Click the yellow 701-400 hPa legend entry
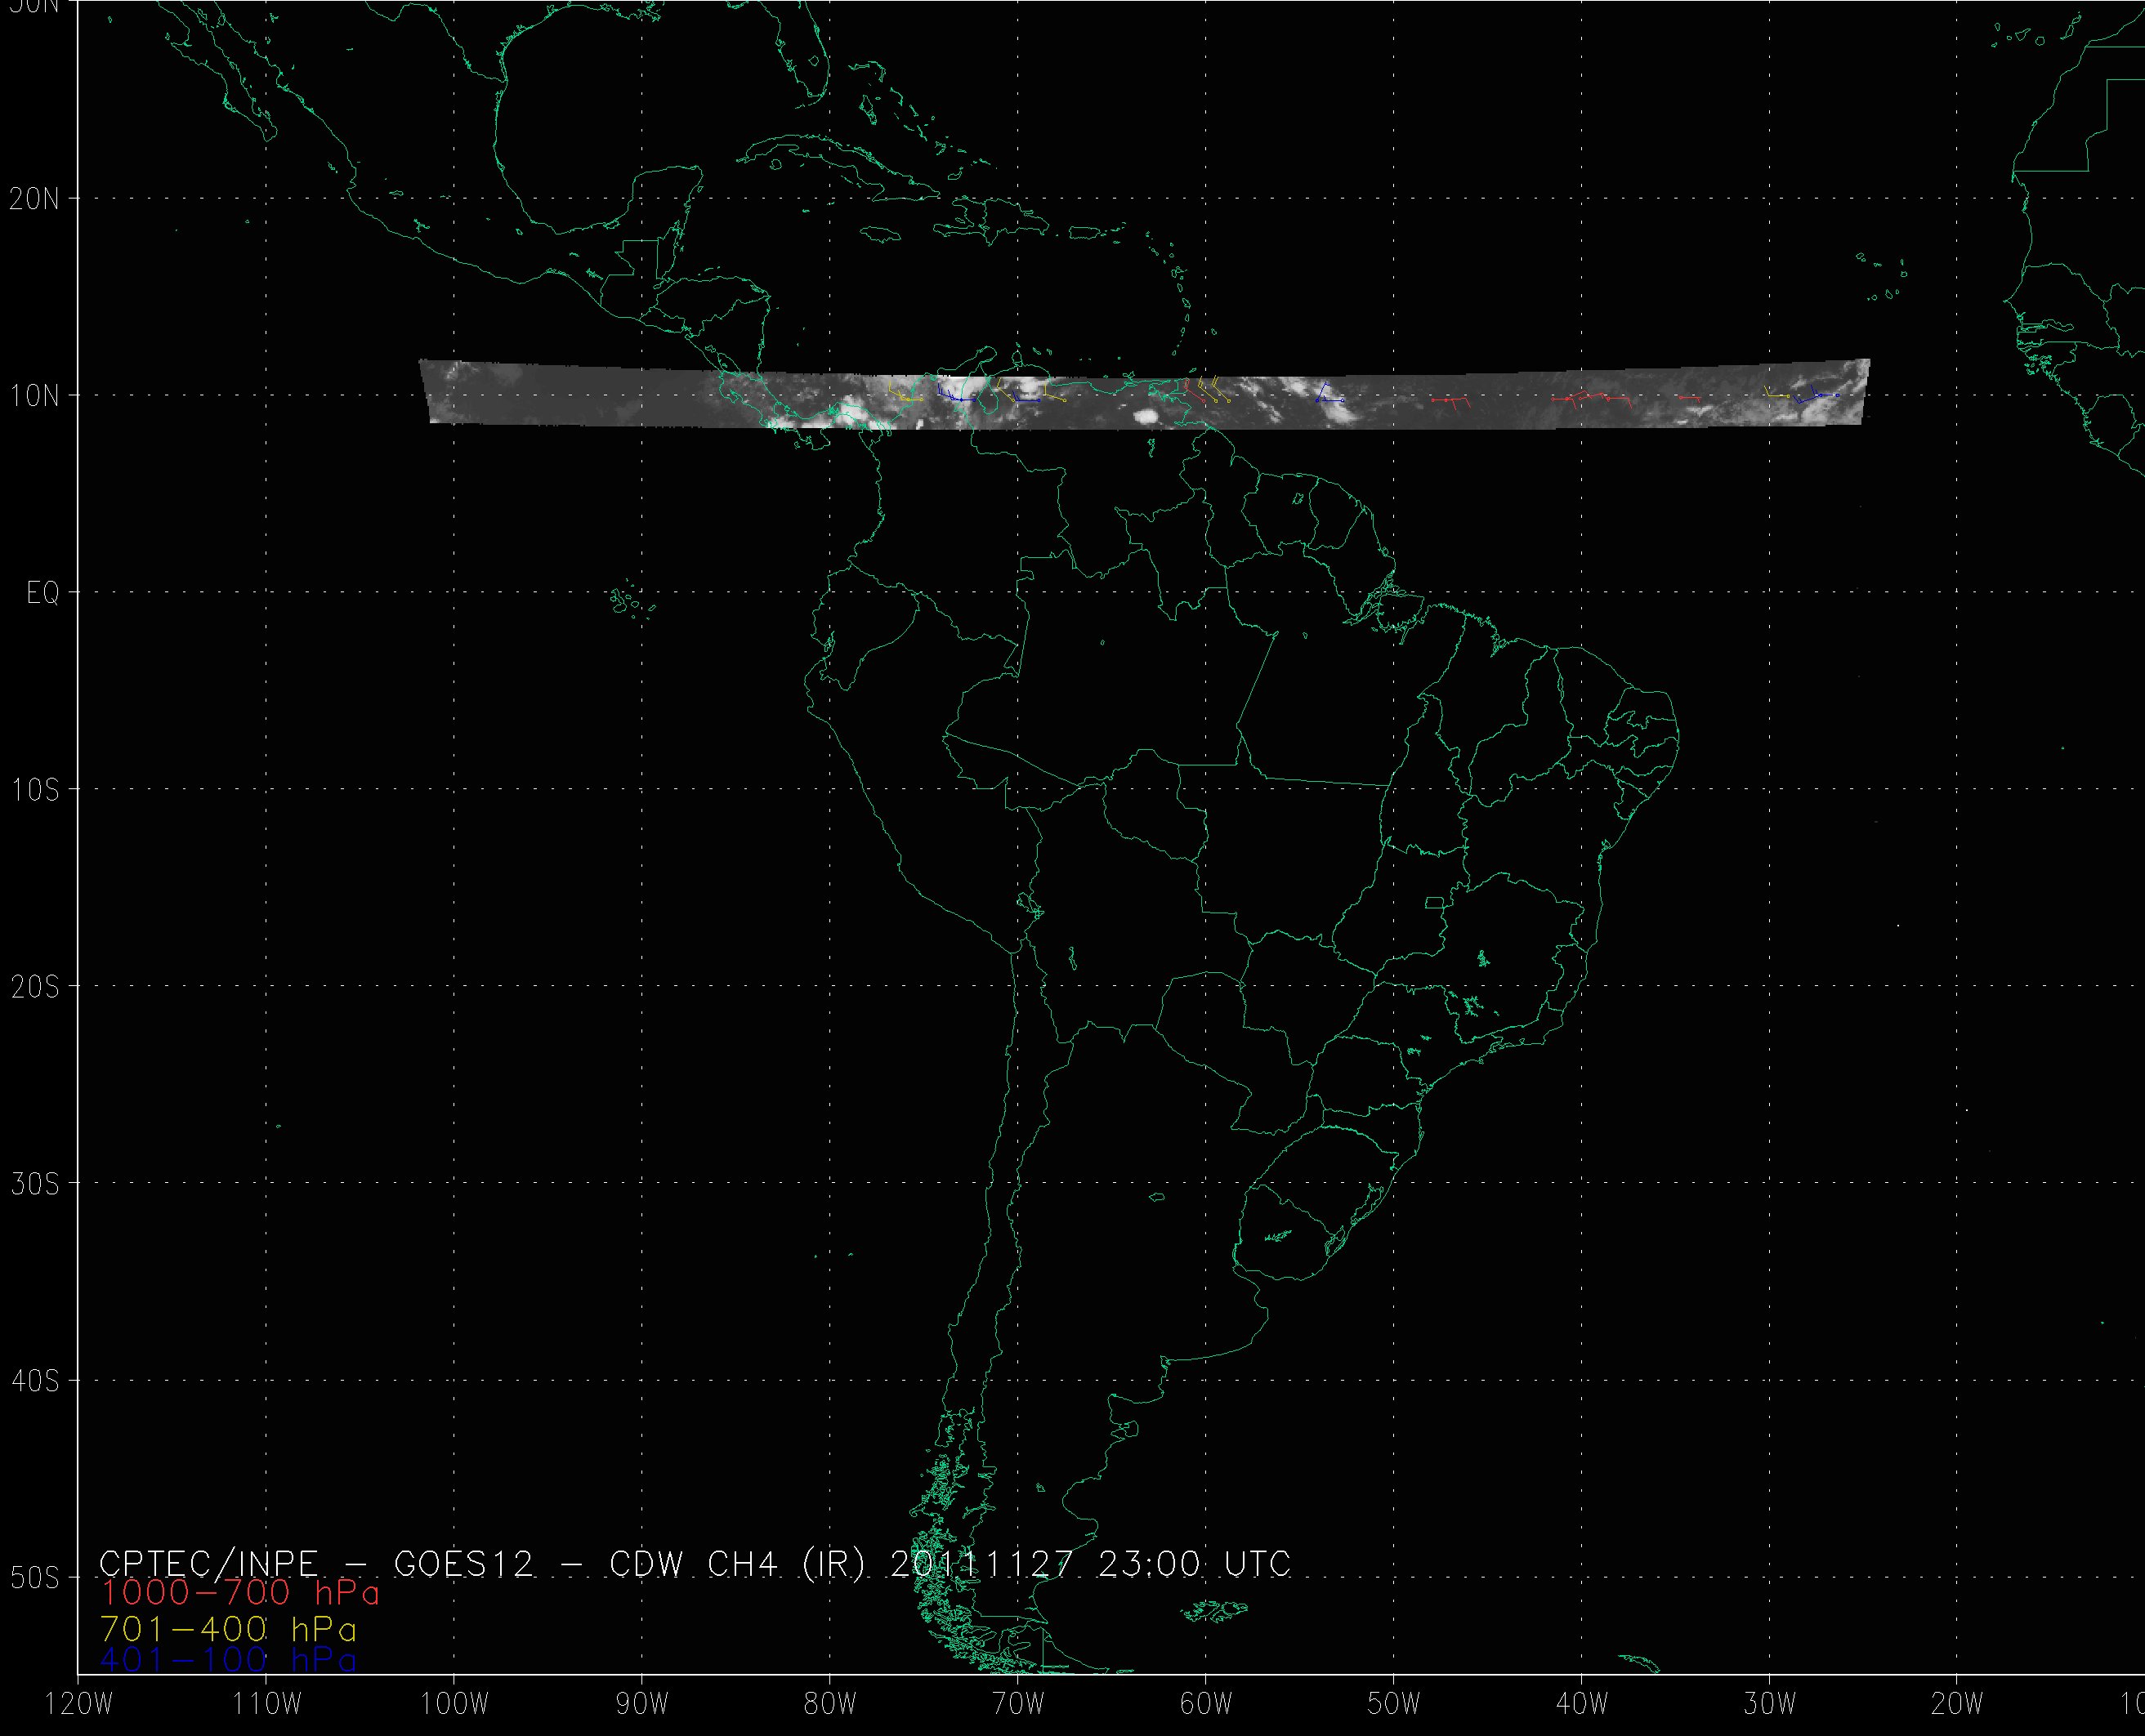The width and height of the screenshot is (2145, 1736). click(x=228, y=1629)
